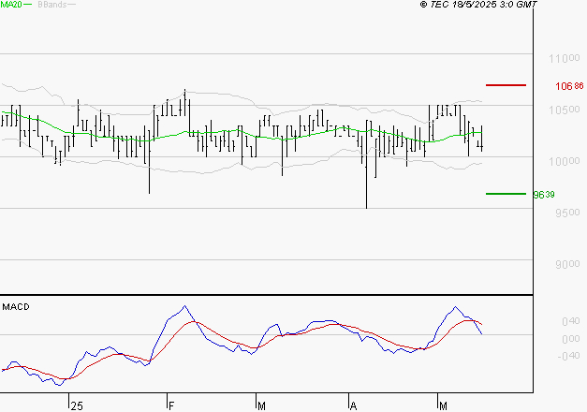The image size is (587, 412).
Task: Select the F month marker on time axis
Action: (x=170, y=405)
